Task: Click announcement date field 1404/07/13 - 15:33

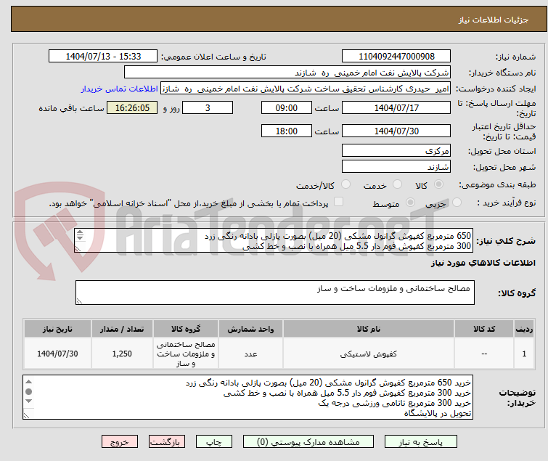Action: pyautogui.click(x=103, y=57)
